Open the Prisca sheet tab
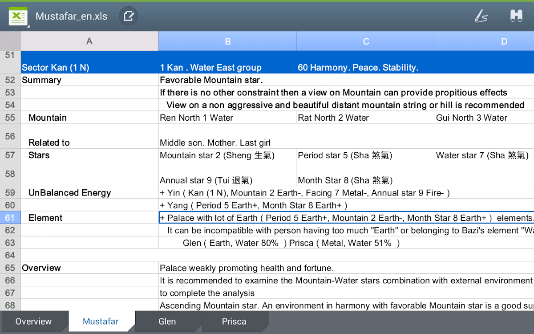Screen dimensions: 534x334 (234, 322)
